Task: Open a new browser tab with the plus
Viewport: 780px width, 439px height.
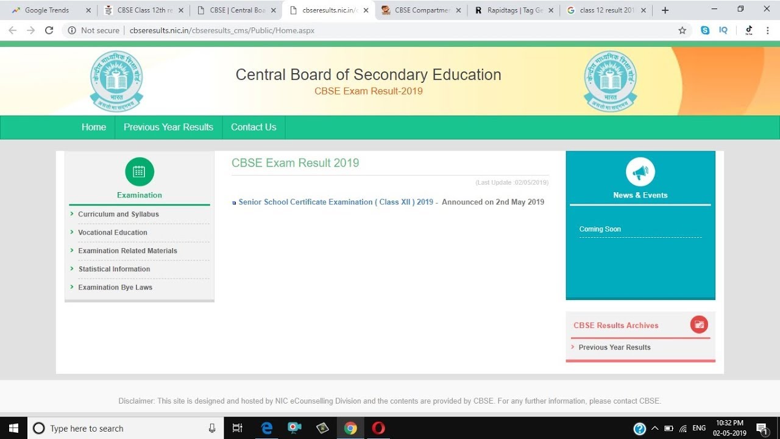Action: click(665, 10)
